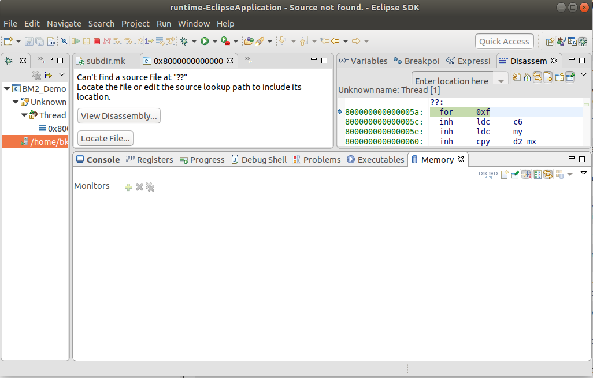The width and height of the screenshot is (593, 378).
Task: Click the Resume debug button
Action: tap(76, 41)
